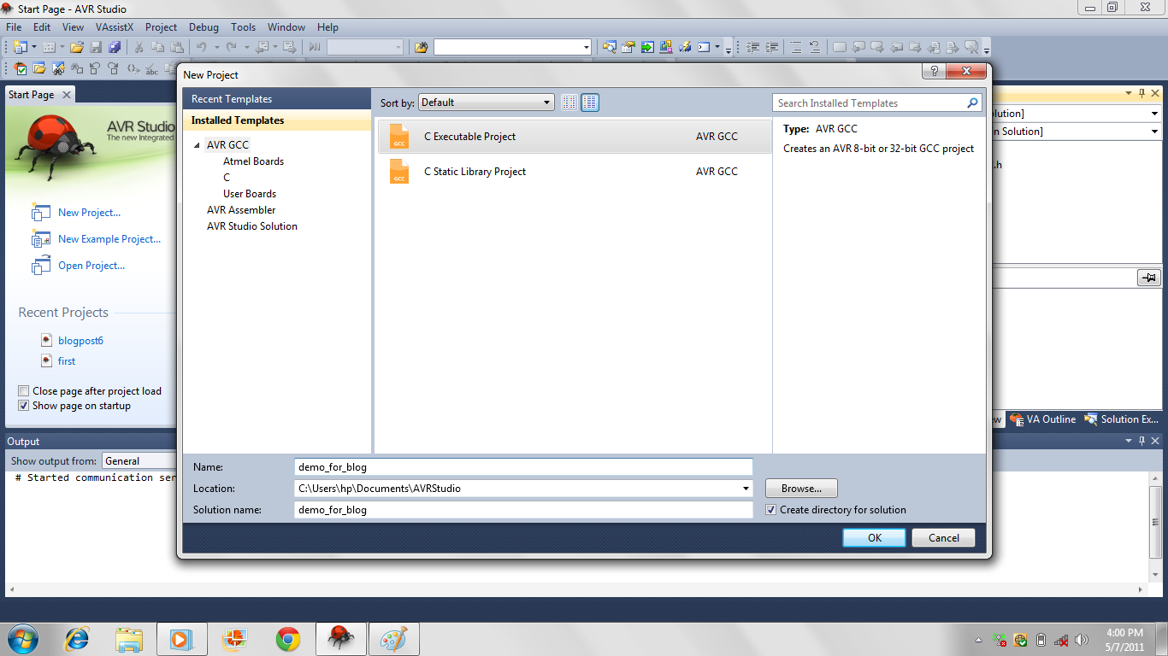Uncheck Create directory for solution

point(771,509)
